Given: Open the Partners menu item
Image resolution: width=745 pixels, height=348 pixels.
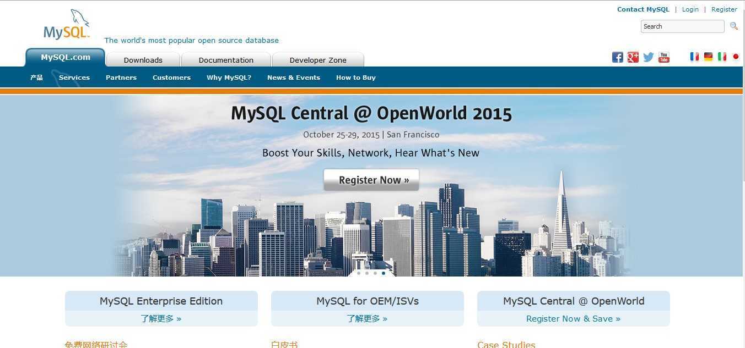Looking at the screenshot, I should pyautogui.click(x=121, y=78).
